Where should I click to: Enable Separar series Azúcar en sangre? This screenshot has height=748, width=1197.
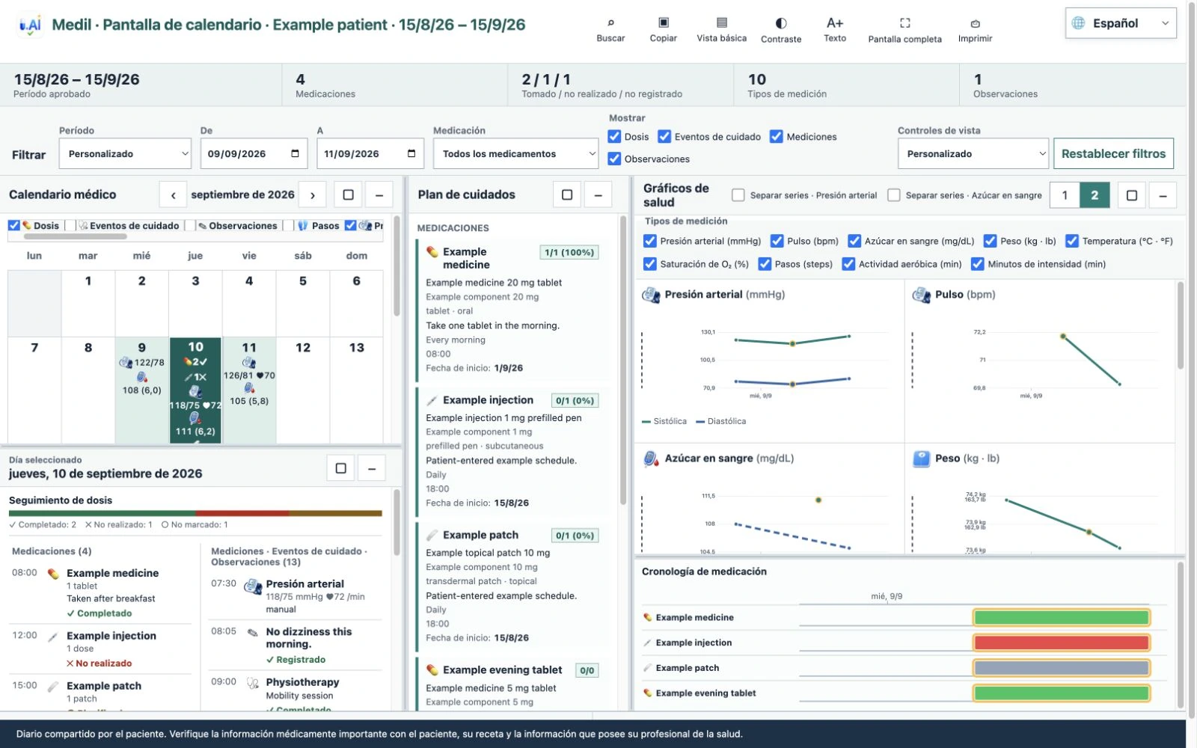click(894, 195)
